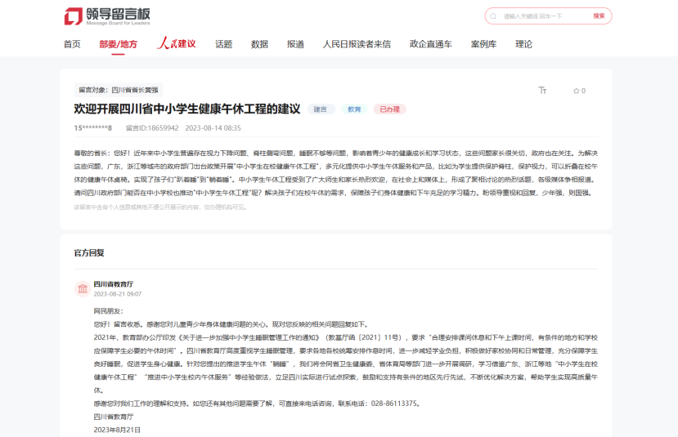
Task: Open the 话题 navigation item
Action: point(224,44)
